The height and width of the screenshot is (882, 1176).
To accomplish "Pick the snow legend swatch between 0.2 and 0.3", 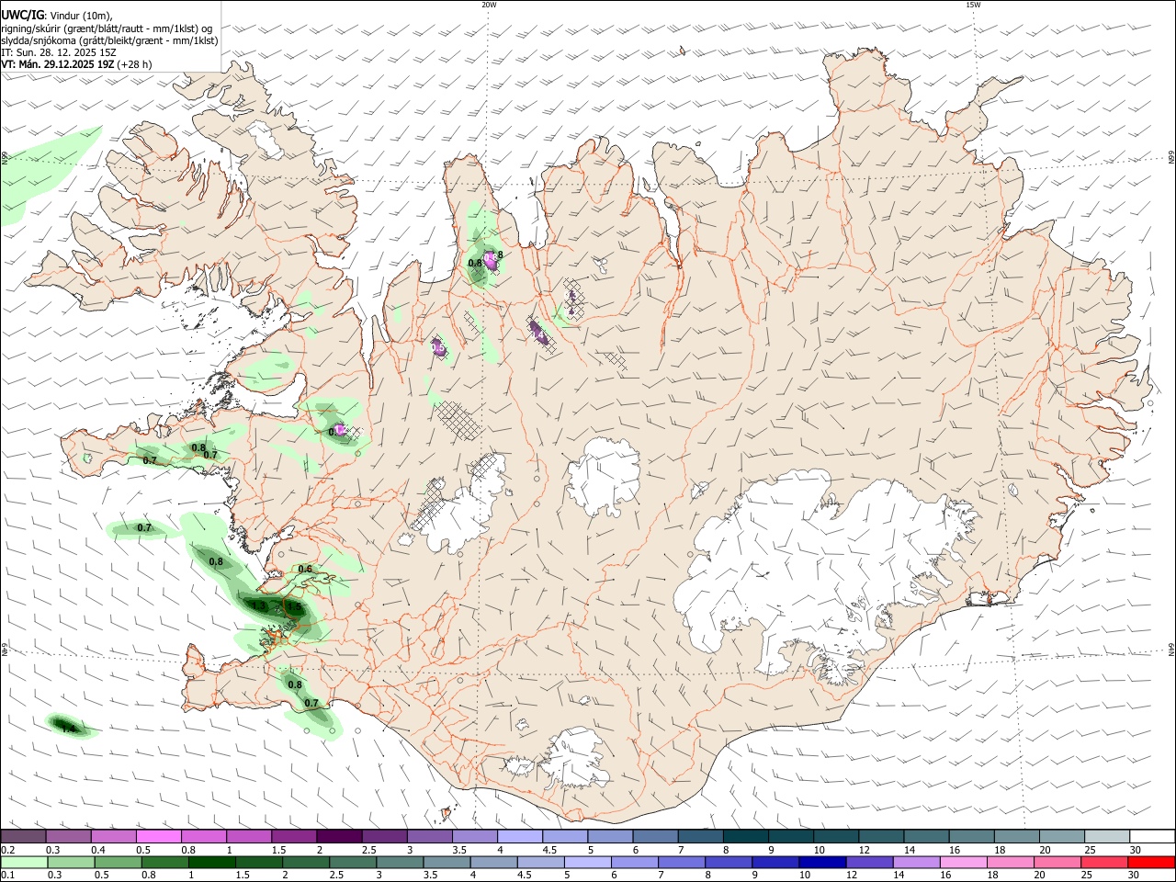I will point(23,836).
